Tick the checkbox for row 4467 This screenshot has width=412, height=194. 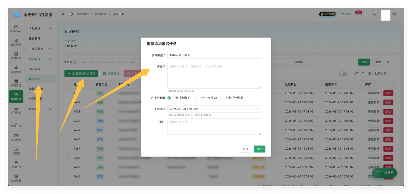(67, 167)
